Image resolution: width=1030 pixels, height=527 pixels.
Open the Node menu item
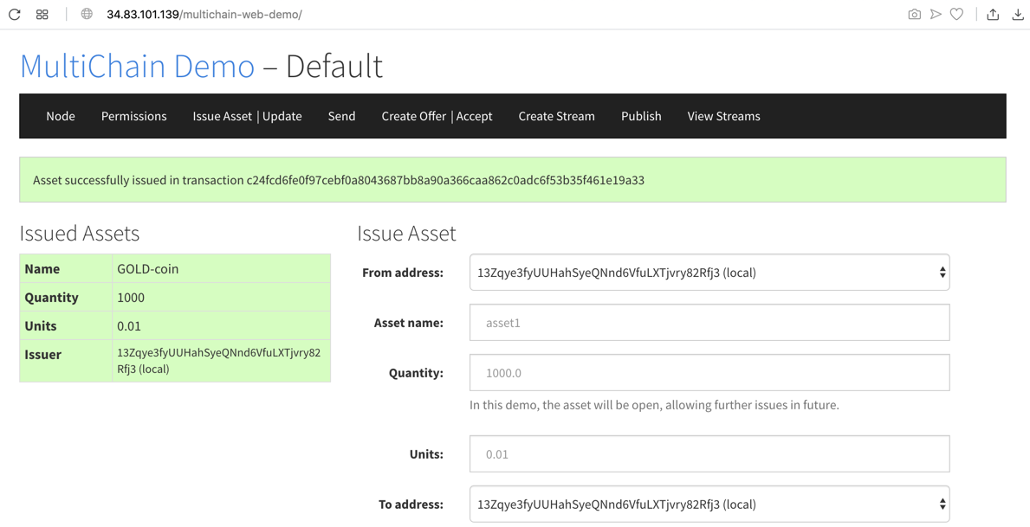pos(61,116)
